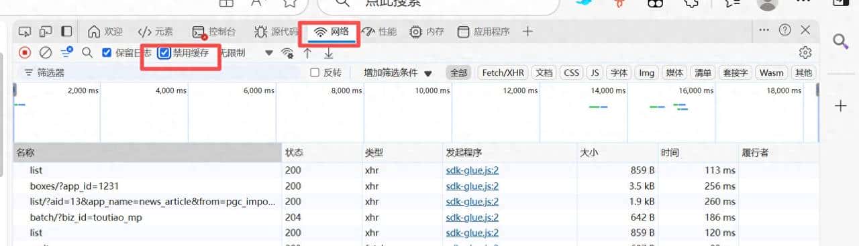859x246 pixels.
Task: Click the 筛选器 filter input
Action: [161, 72]
